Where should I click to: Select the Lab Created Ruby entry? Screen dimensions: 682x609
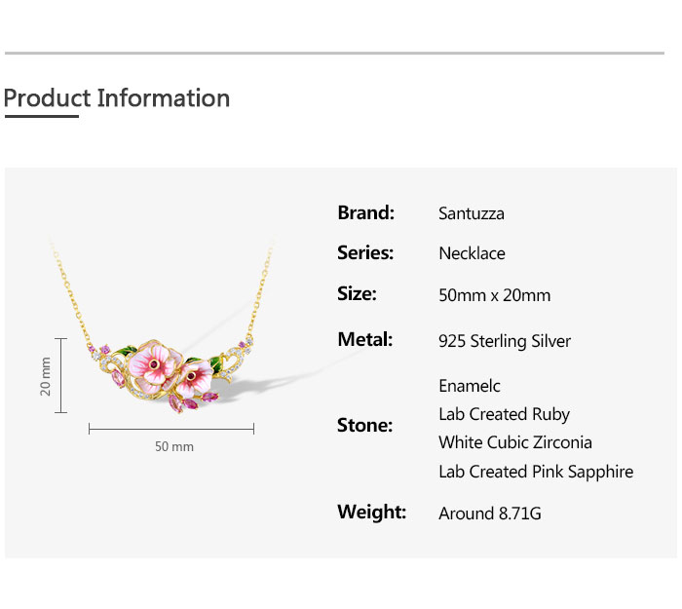[x=504, y=414]
